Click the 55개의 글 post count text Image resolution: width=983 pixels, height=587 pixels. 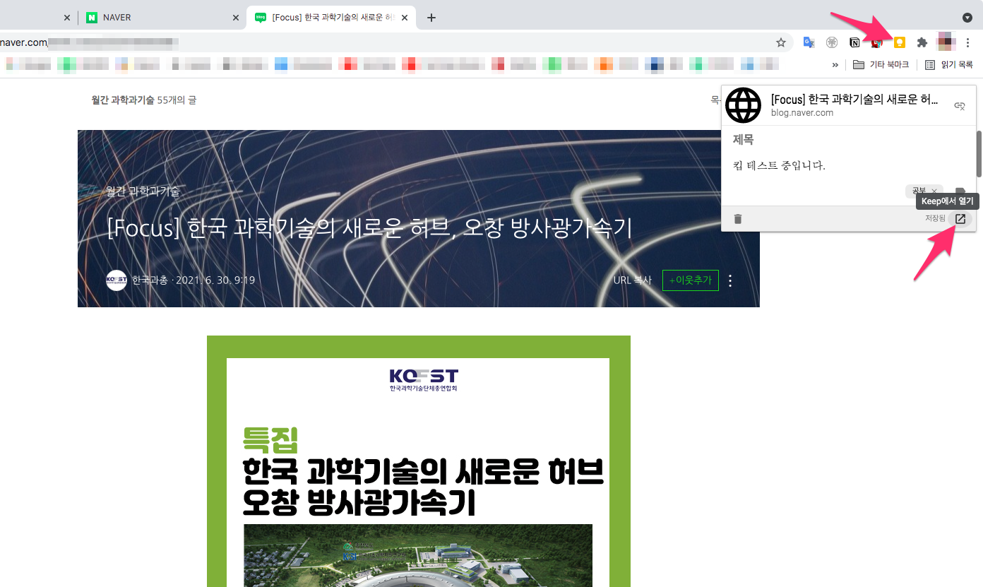177,100
